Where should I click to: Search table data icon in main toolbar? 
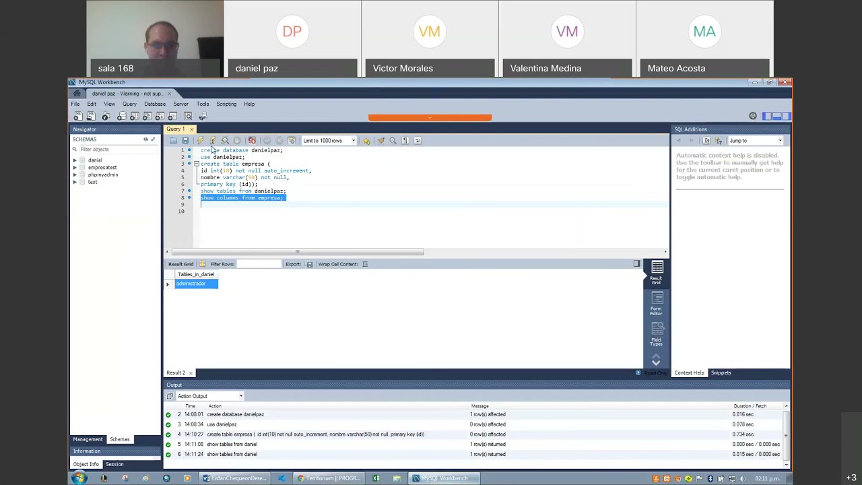coord(188,117)
